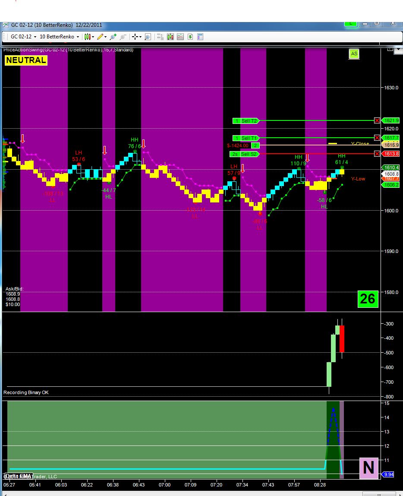Click the 1610.4 green price marker
The width and height of the screenshot is (403, 496).
click(390, 167)
